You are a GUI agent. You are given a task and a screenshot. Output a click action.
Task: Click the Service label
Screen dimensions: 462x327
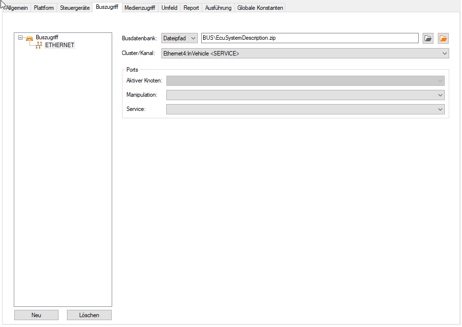click(x=136, y=109)
